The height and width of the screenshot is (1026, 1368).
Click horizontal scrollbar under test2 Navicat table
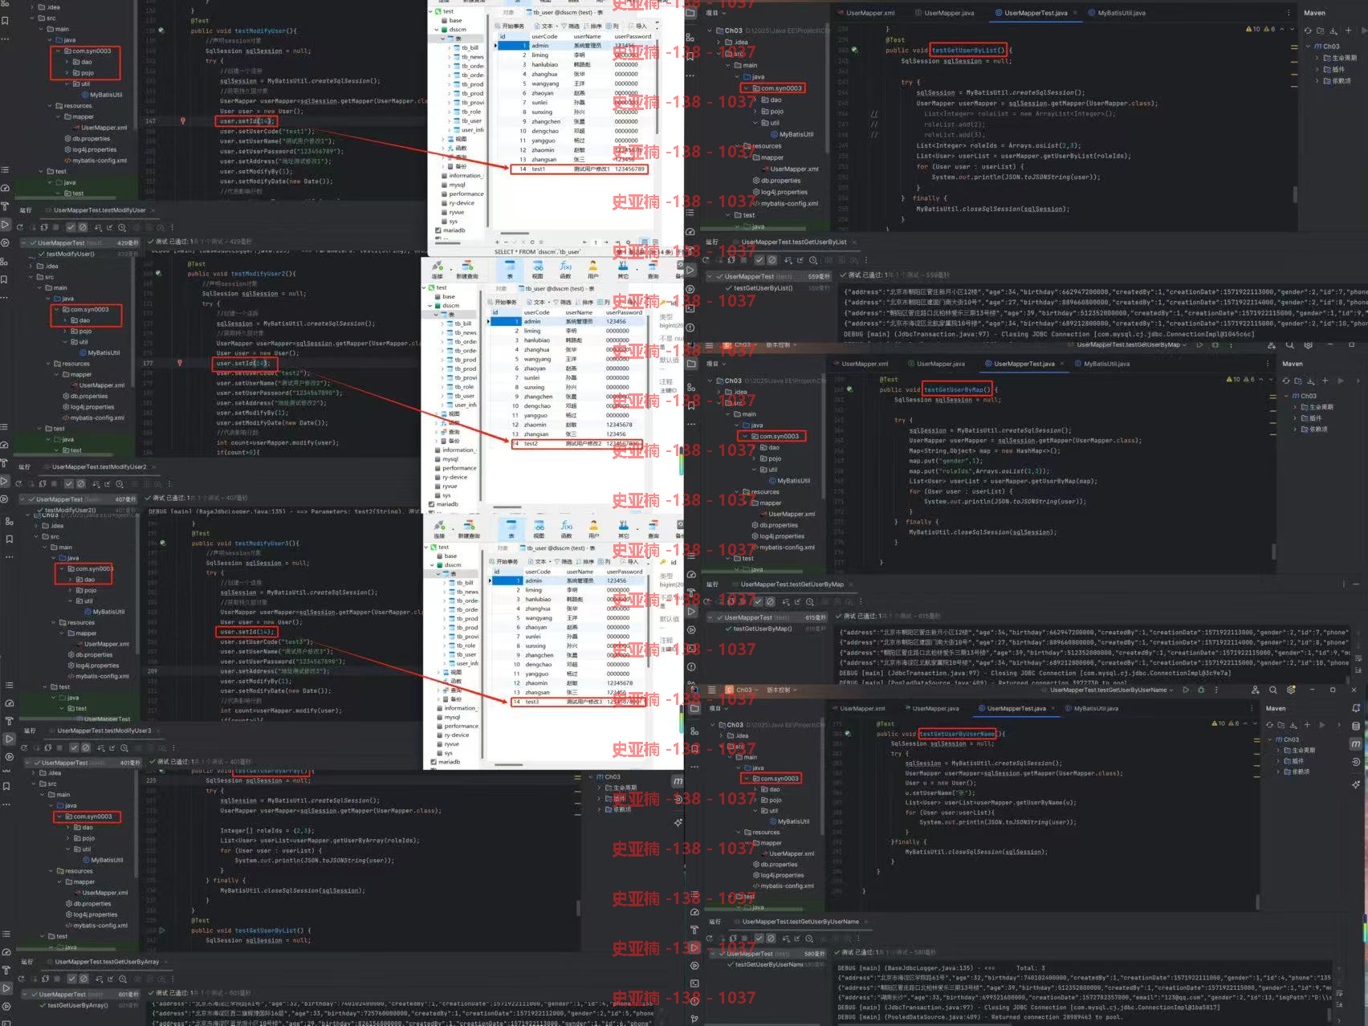507,507
